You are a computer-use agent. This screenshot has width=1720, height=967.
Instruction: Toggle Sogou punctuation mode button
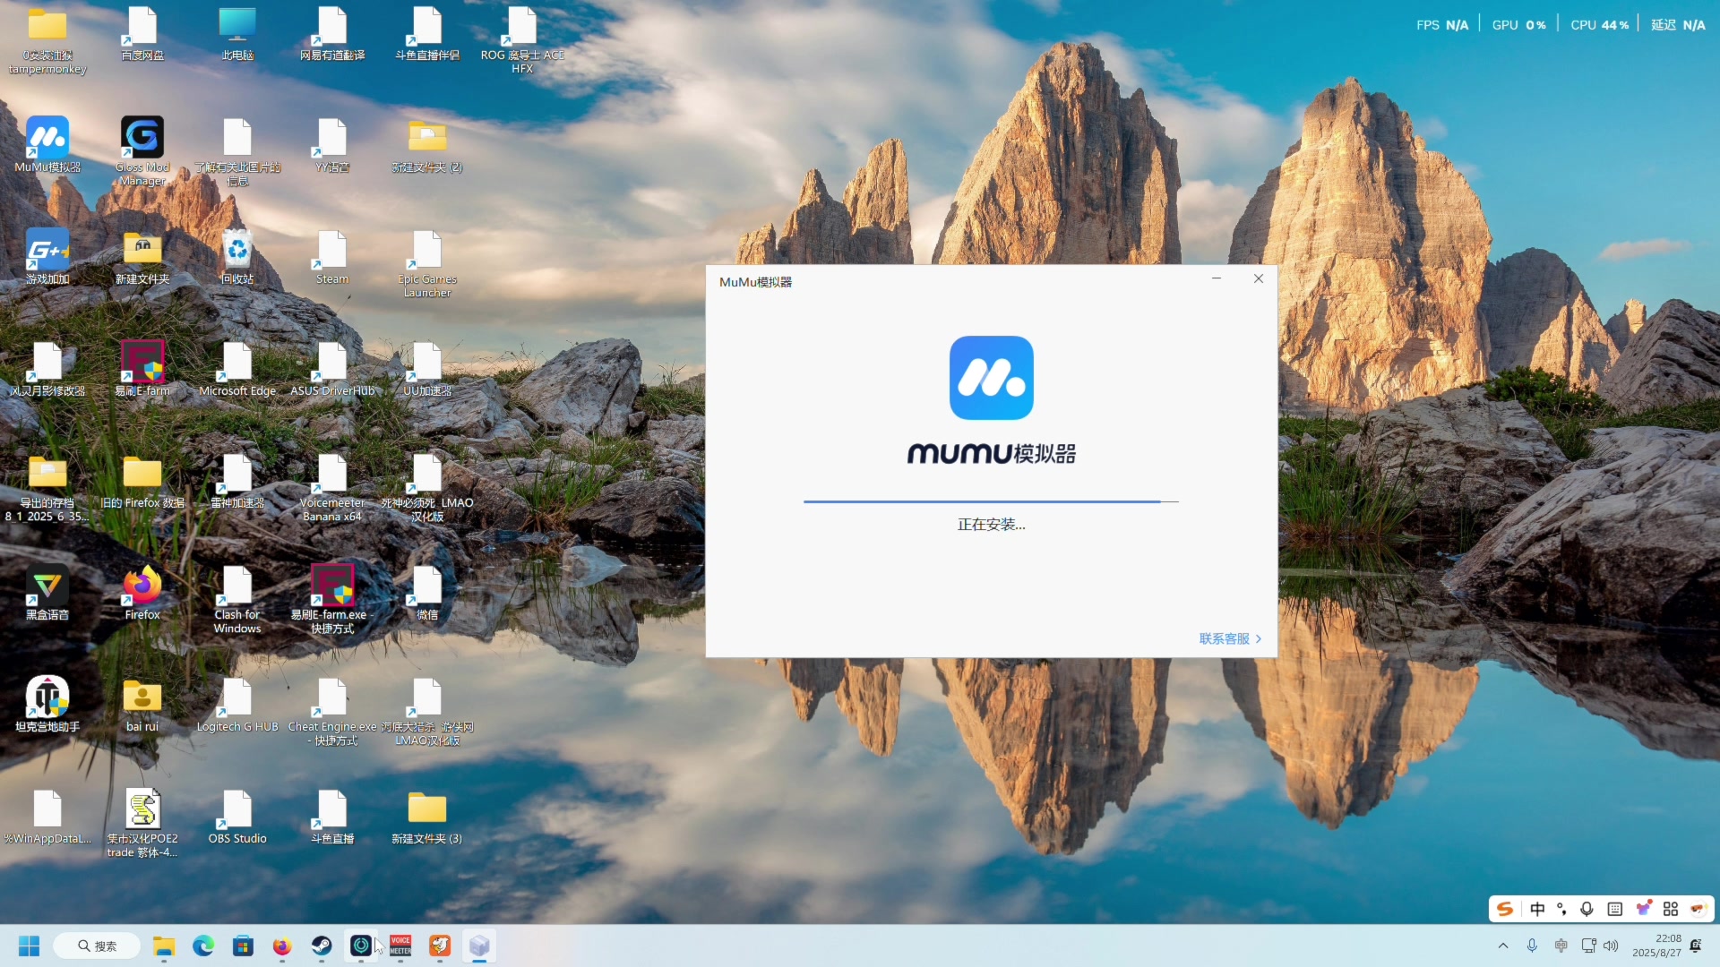(1561, 909)
